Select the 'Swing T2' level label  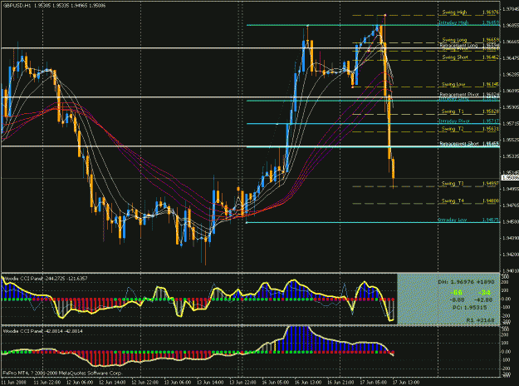click(453, 129)
